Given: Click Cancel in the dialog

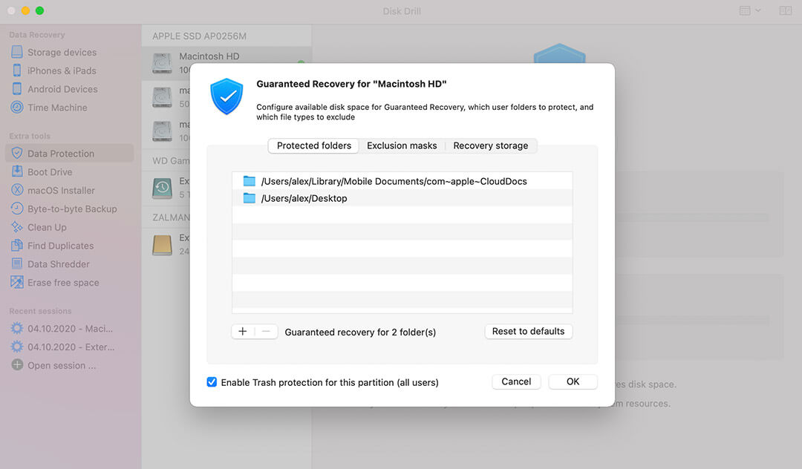Looking at the screenshot, I should [x=516, y=381].
